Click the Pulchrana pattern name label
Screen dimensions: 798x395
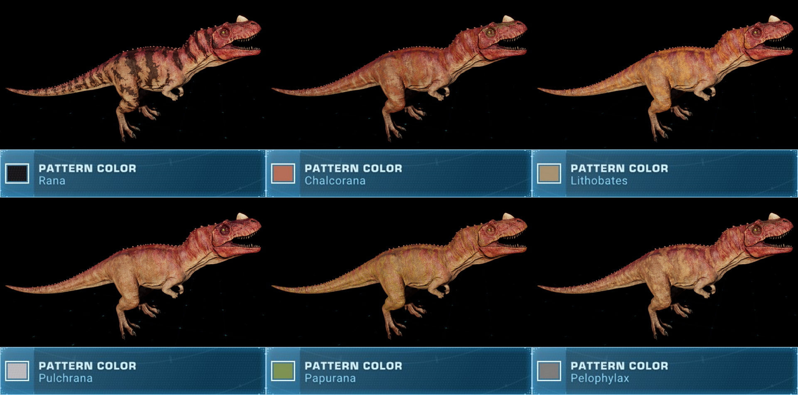[66, 378]
